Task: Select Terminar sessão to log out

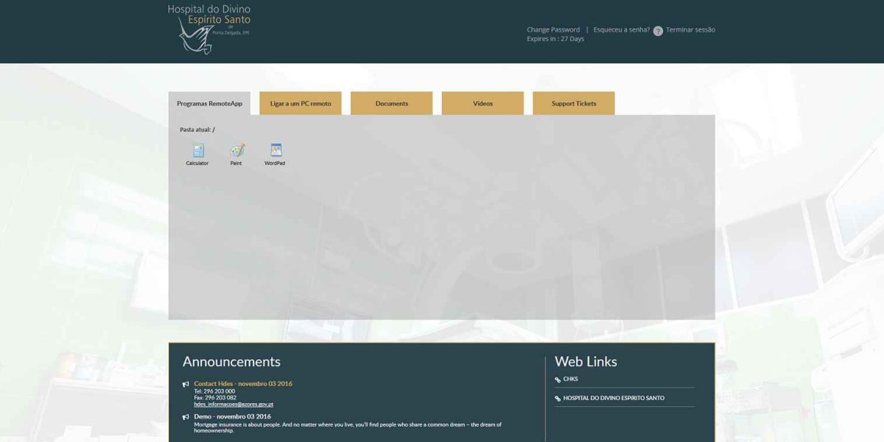Action: [x=688, y=30]
